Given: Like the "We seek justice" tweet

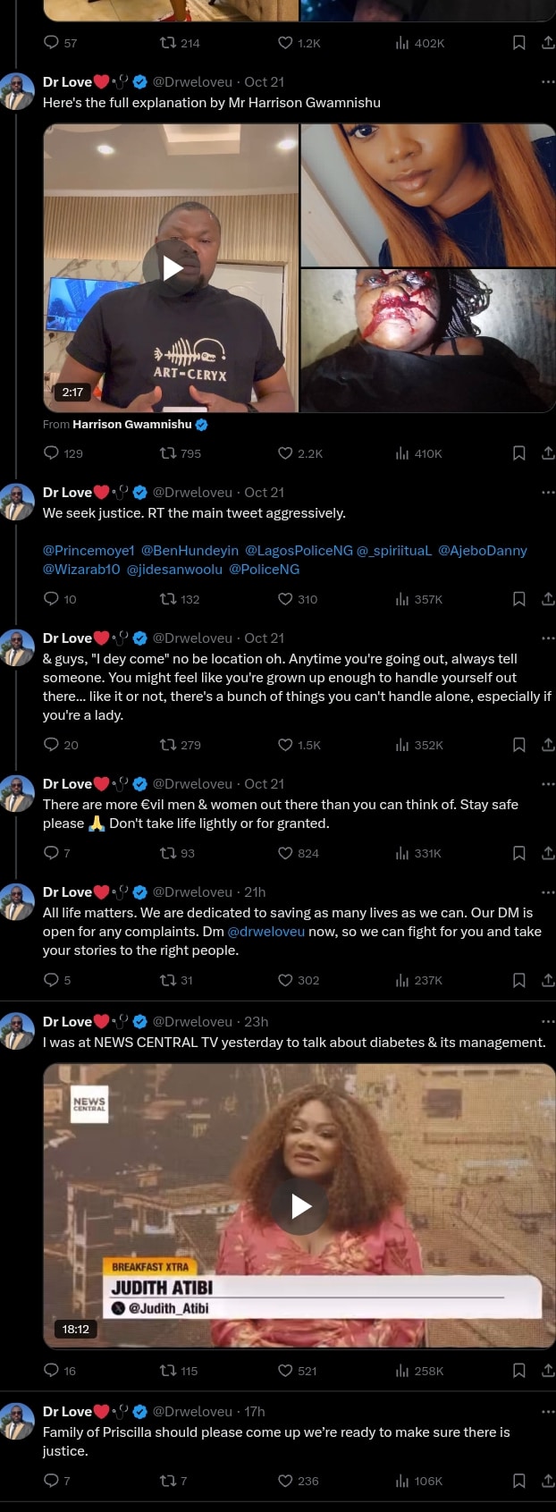Looking at the screenshot, I should (285, 599).
